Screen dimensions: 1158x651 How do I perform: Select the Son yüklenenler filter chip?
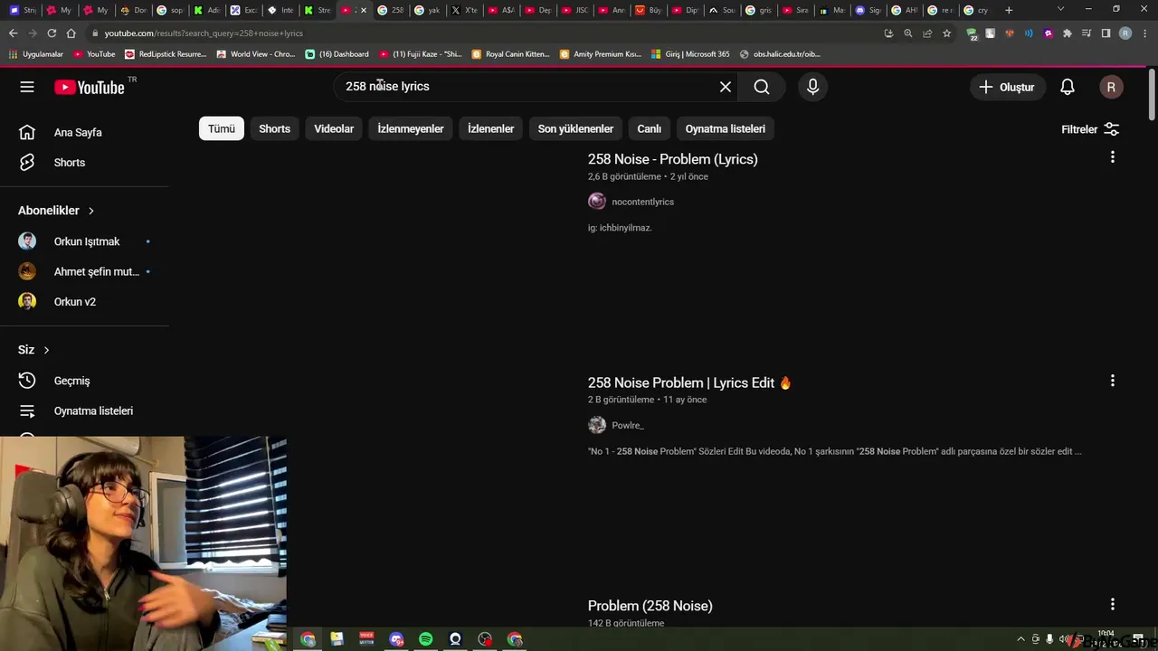coord(575,128)
